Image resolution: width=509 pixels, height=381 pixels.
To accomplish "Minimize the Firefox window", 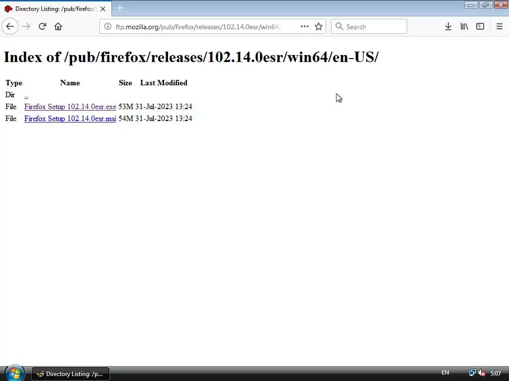I will click(471, 5).
